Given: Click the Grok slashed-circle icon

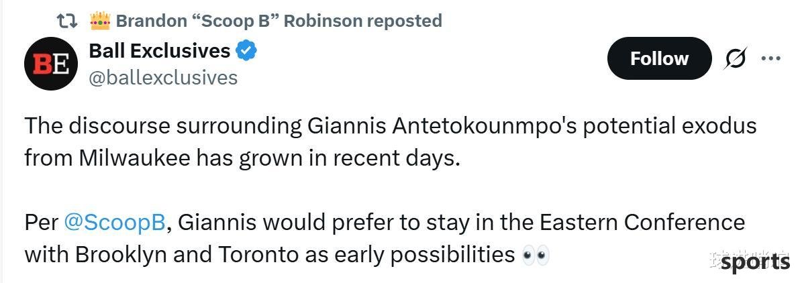Looking at the screenshot, I should [736, 60].
